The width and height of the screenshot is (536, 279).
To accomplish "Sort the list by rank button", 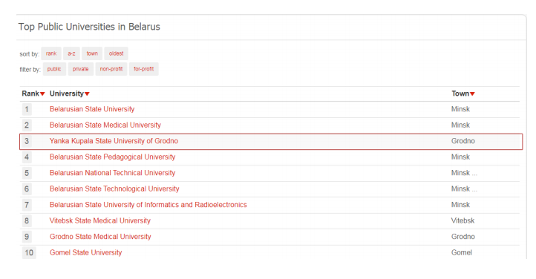I will (51, 53).
